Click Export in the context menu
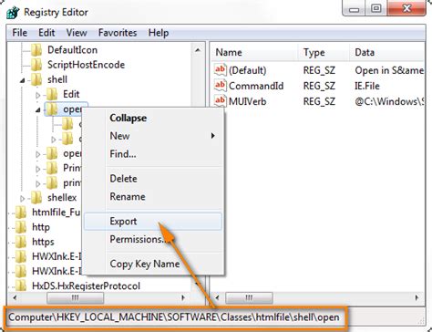Screen dimensions: 432x332 click(x=153, y=222)
